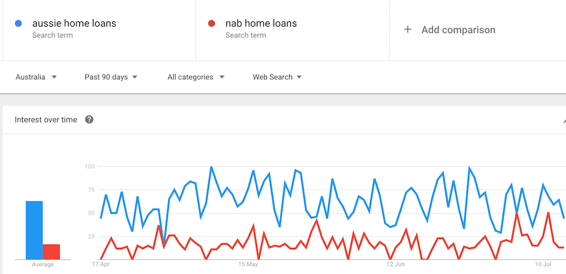
Task: Click the 17 Apr date label on the axis
Action: (x=101, y=264)
